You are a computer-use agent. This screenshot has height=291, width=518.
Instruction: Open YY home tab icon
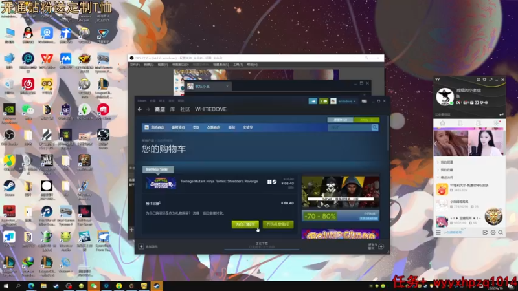tap(442, 124)
